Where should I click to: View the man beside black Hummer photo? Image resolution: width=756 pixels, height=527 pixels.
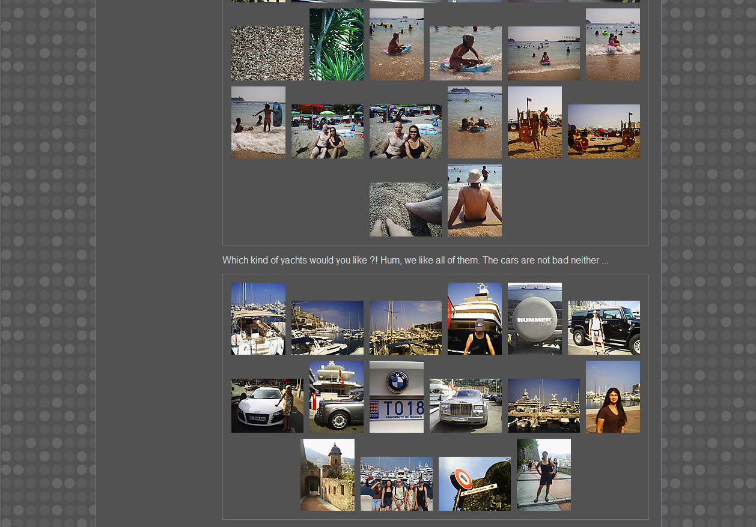603,328
